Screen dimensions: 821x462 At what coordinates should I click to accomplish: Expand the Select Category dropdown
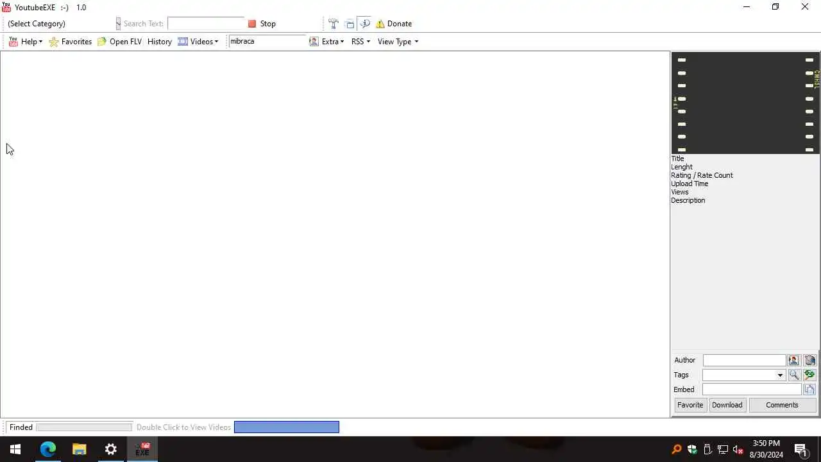(118, 24)
